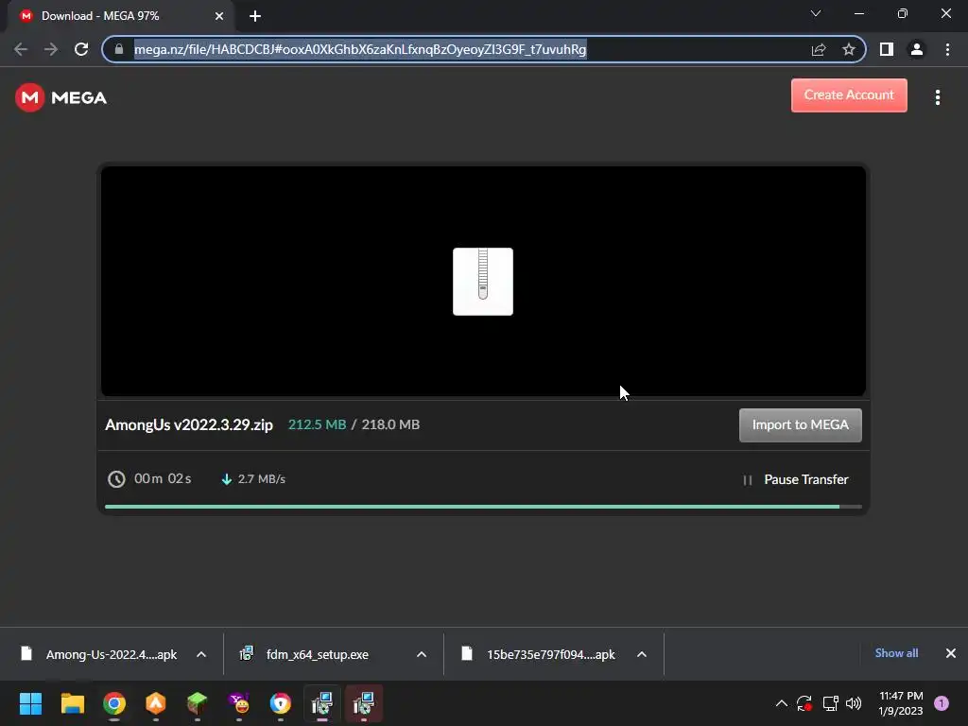Viewport: 968px width, 726px height.
Task: Click the clock time-remaining icon
Action: [x=116, y=479]
